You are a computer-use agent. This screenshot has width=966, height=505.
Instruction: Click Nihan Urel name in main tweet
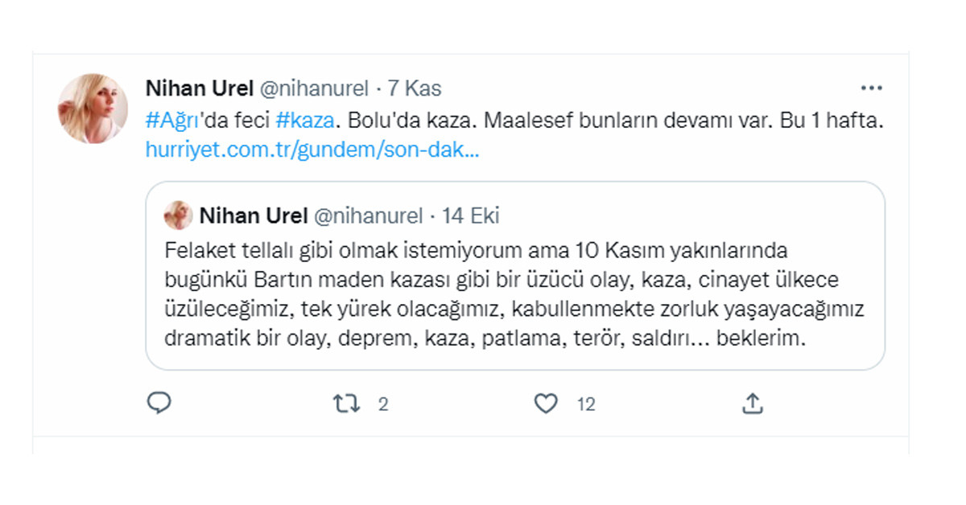200,88
